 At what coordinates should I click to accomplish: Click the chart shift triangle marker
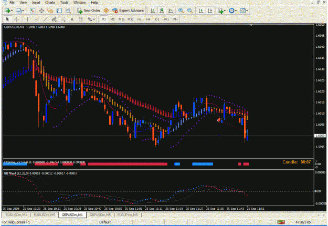(251, 25)
